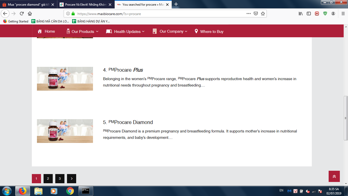Image resolution: width=348 pixels, height=196 pixels.
Task: Toggle the sidebar view icon
Action: coord(309,14)
